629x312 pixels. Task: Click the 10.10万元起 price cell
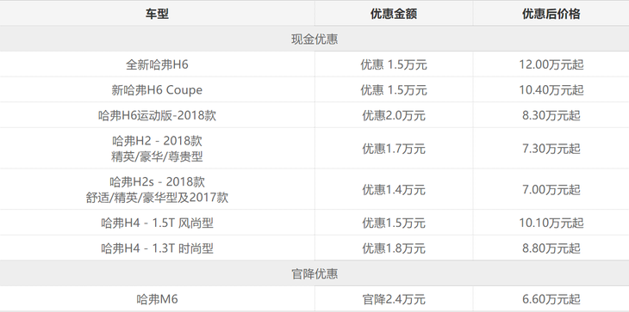pos(551,223)
